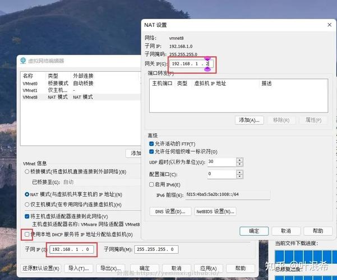337x280 pixels.
Task: Click the IPv6 前缀 field
Action: click(x=228, y=194)
